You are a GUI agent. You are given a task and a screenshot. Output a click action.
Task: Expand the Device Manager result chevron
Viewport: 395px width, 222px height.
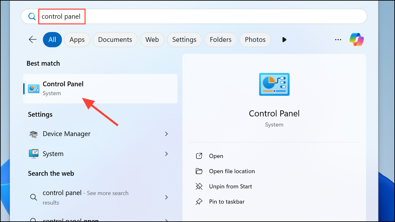tap(166, 134)
